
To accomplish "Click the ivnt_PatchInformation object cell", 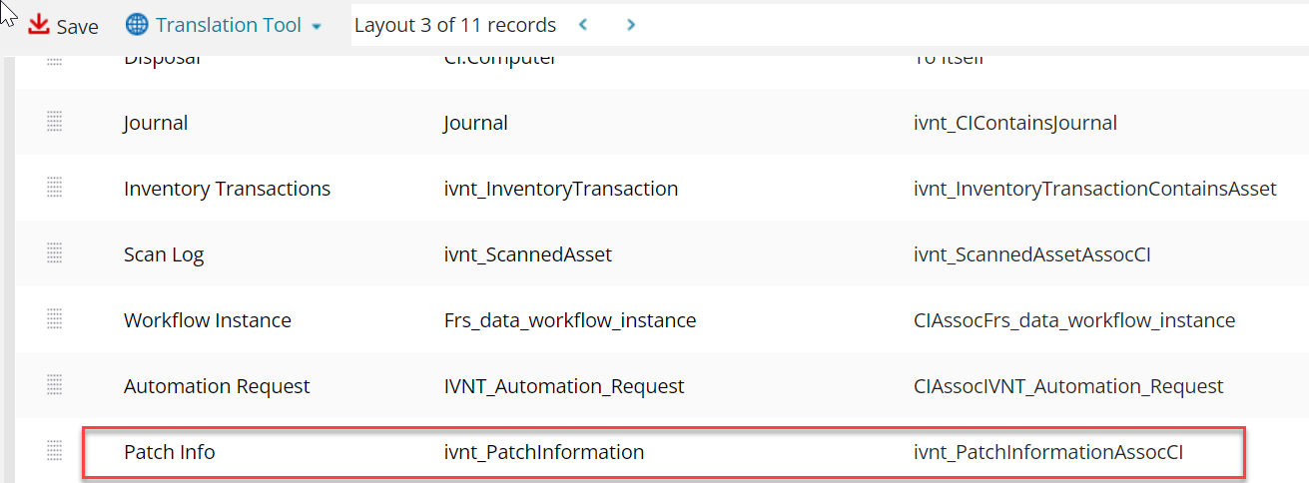I will pos(544,452).
